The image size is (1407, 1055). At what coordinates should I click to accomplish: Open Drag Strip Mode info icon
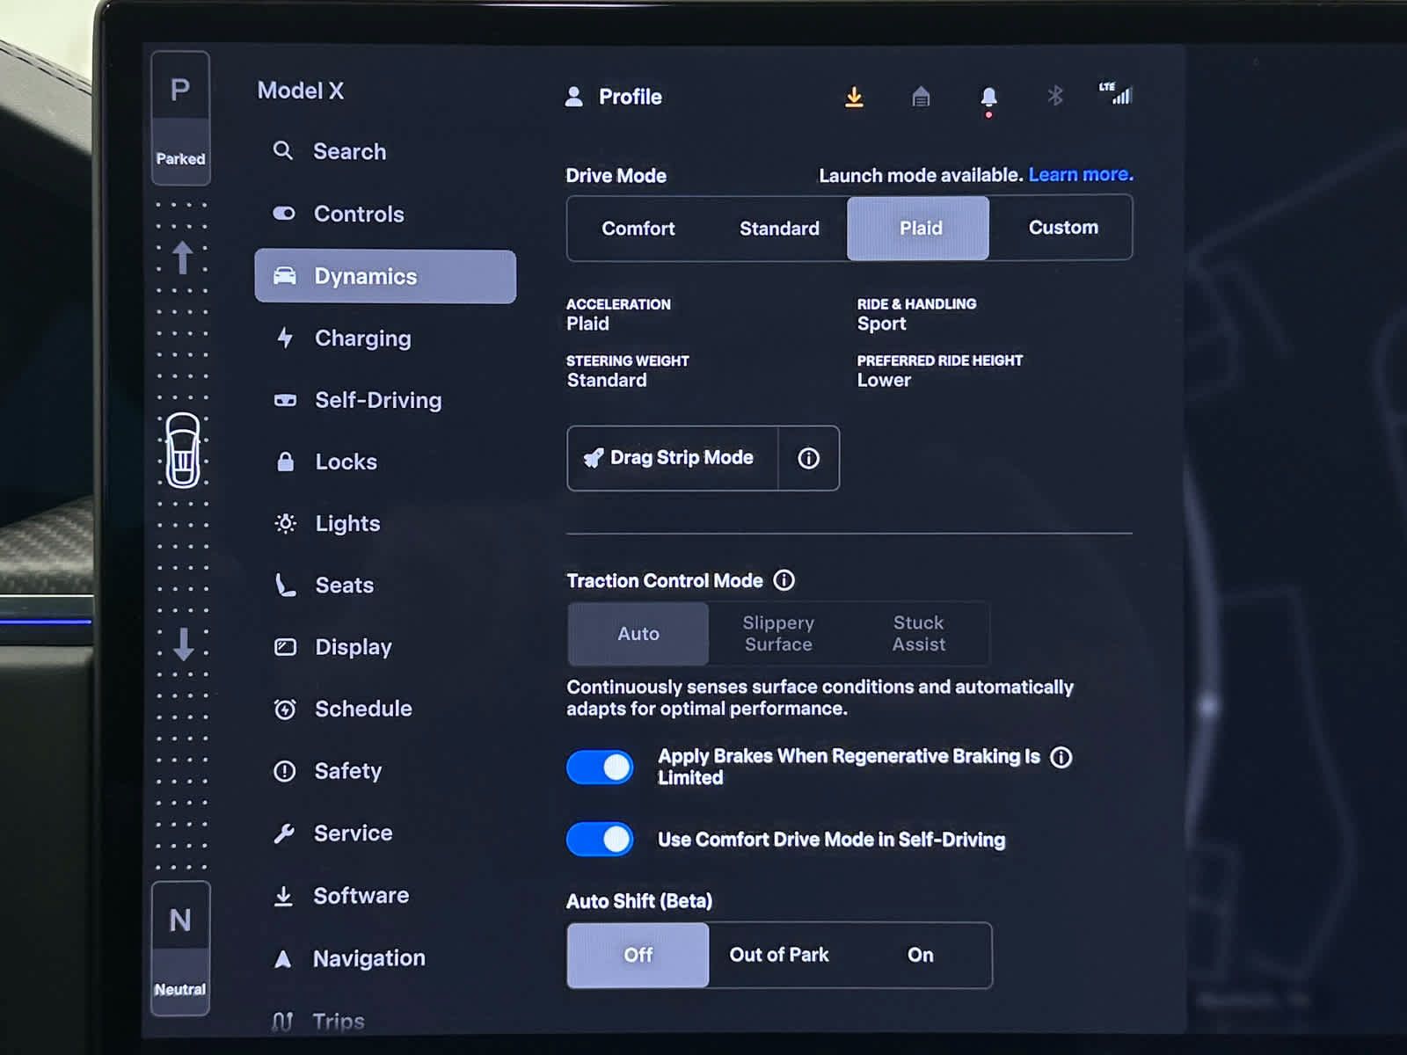[808, 458]
